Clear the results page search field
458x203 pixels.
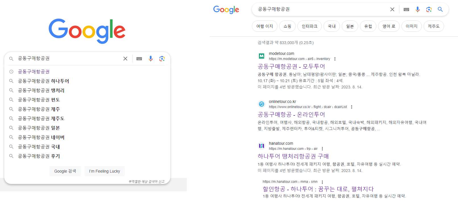point(392,9)
